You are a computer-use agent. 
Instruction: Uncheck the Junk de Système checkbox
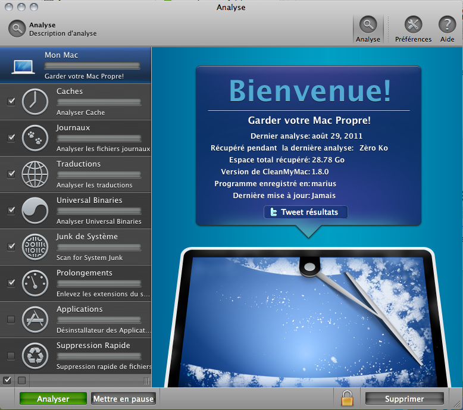[11, 247]
